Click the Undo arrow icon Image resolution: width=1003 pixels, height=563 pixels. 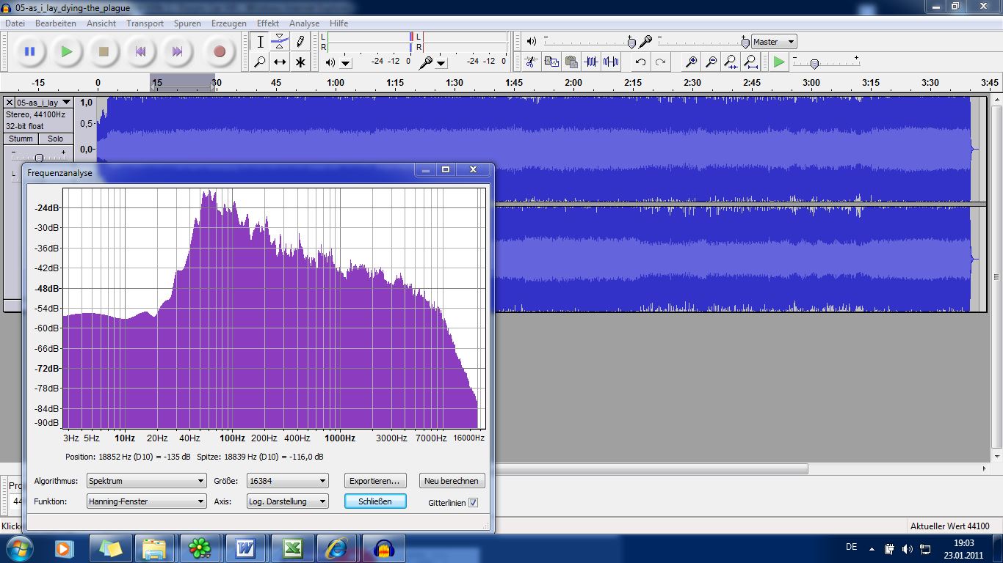pyautogui.click(x=640, y=62)
